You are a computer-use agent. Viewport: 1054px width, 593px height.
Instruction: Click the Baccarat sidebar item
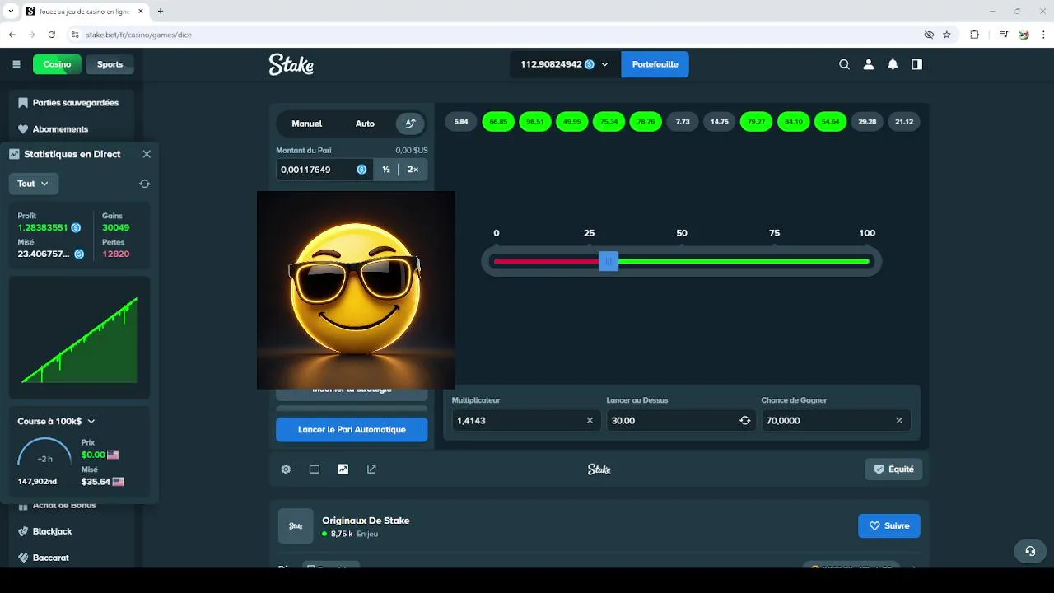(50, 558)
